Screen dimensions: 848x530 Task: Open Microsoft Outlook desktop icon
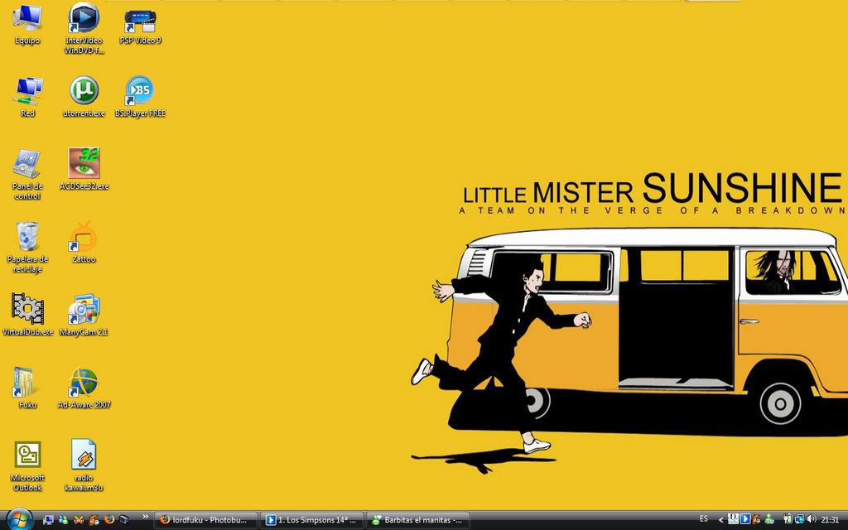tap(27, 466)
